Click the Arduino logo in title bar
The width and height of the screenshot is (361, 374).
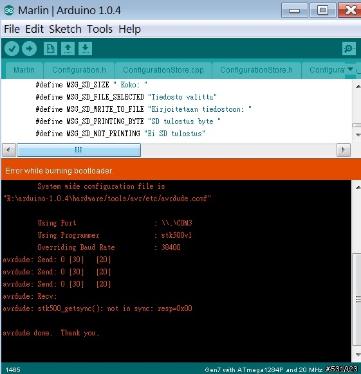pos(9,10)
